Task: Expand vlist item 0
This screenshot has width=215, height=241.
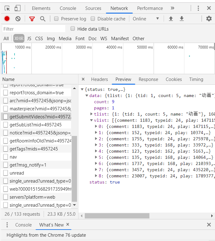Action: 96,126
